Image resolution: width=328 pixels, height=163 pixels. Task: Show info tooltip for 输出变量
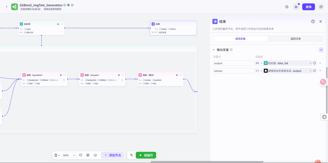231,50
